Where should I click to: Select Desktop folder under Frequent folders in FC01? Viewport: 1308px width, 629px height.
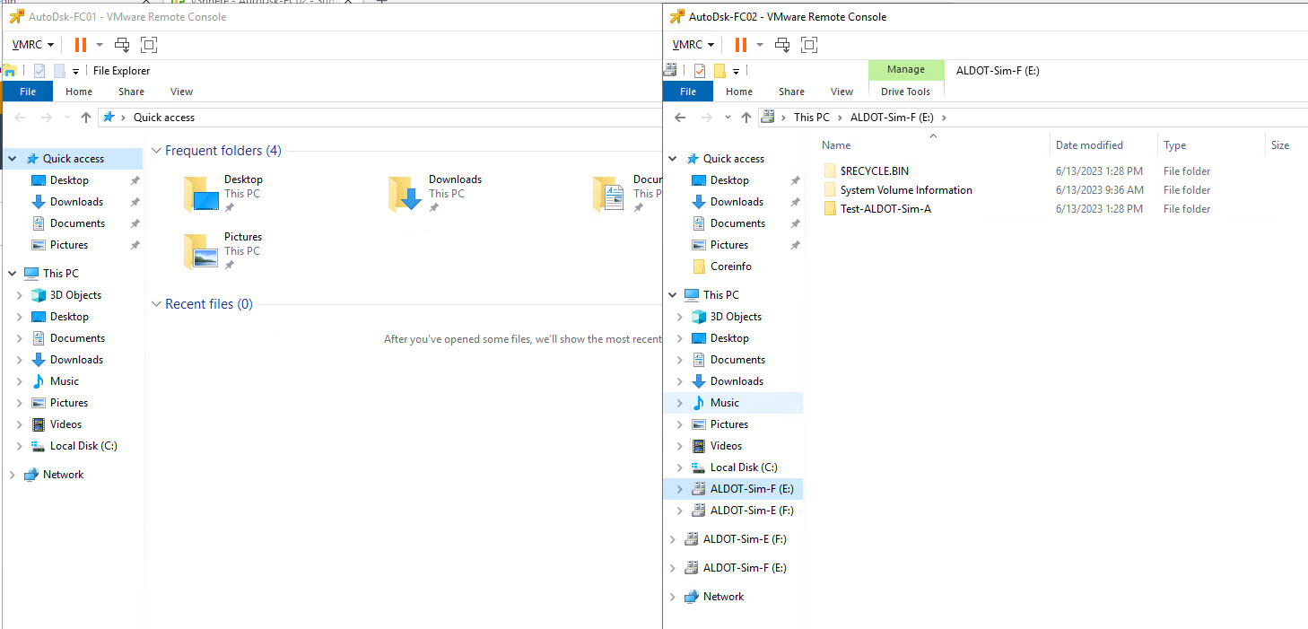(224, 192)
